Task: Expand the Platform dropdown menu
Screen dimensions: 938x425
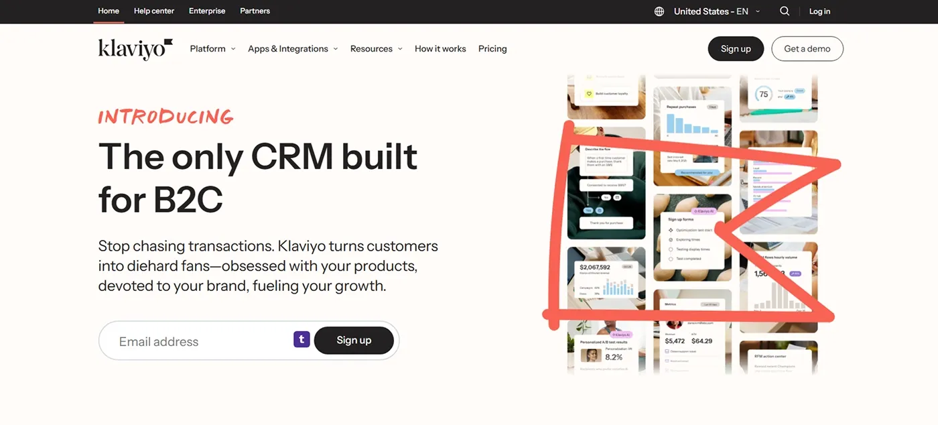Action: click(212, 49)
